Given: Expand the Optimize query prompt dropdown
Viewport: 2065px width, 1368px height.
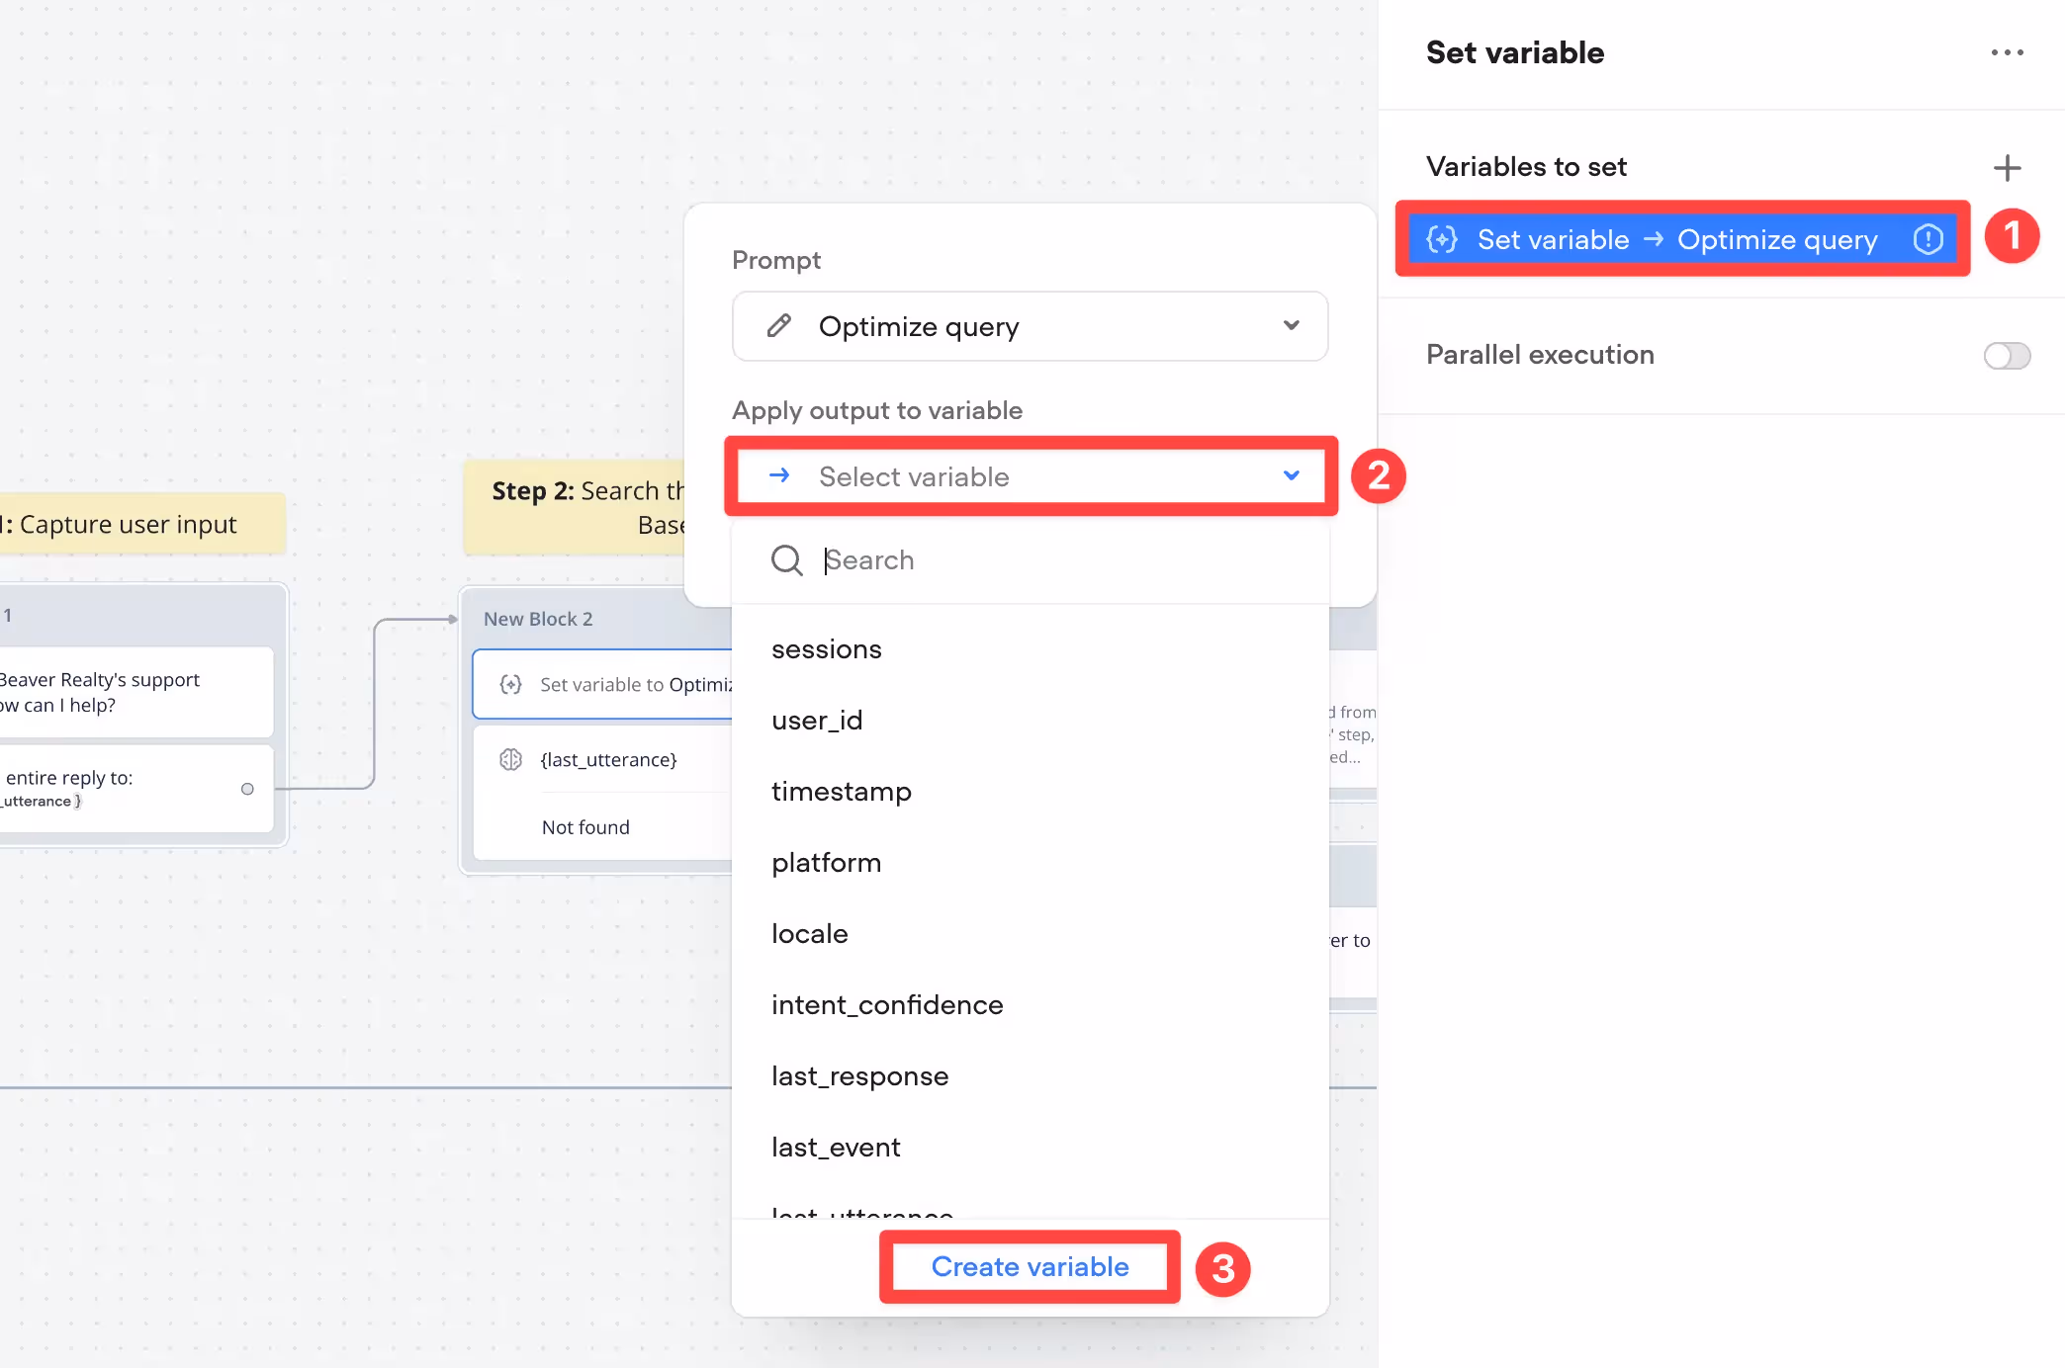Looking at the screenshot, I should point(1291,325).
